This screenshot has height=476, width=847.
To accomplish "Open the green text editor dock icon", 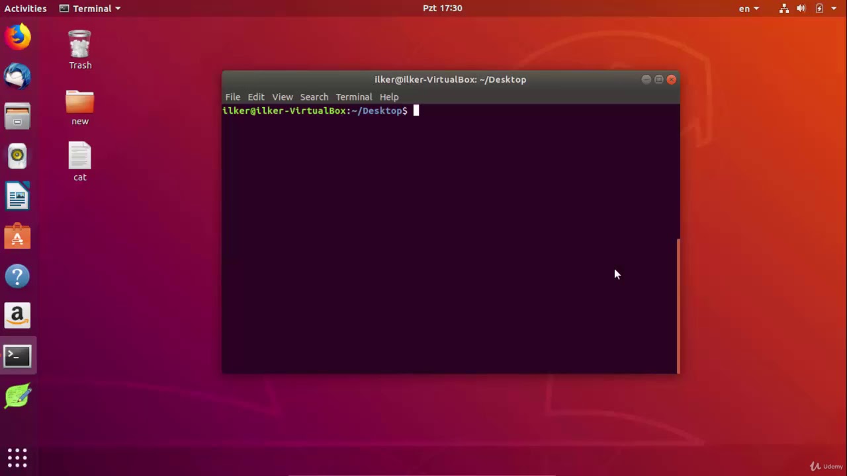I will tap(18, 396).
